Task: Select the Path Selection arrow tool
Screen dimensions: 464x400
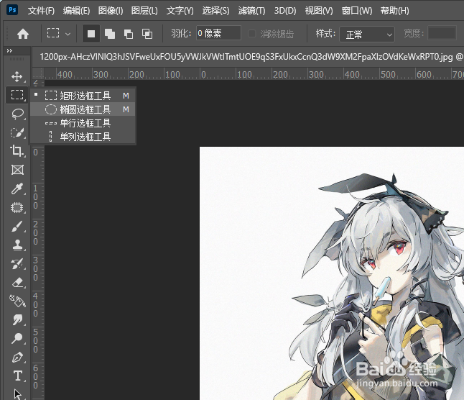Action: (17, 394)
